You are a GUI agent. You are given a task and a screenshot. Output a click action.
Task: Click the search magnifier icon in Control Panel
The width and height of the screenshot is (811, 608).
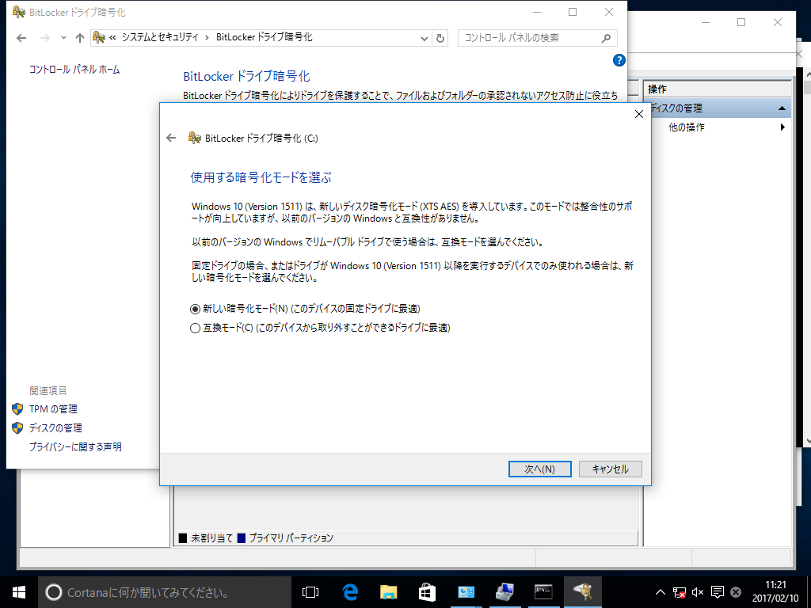pyautogui.click(x=606, y=38)
